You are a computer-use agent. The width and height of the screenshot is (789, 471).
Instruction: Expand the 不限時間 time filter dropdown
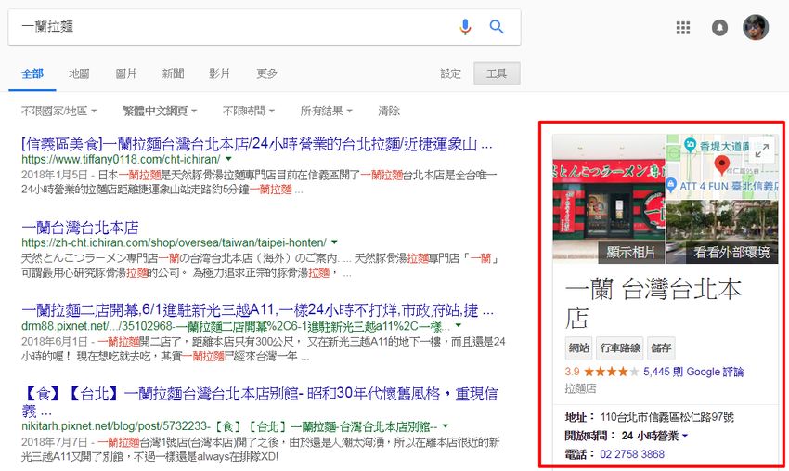pos(249,111)
